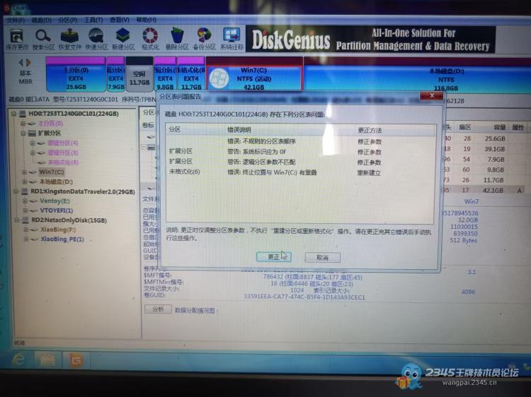This screenshot has width=531, height=397.
Task: Open Internet Explorer from the taskbar
Action: (18, 360)
